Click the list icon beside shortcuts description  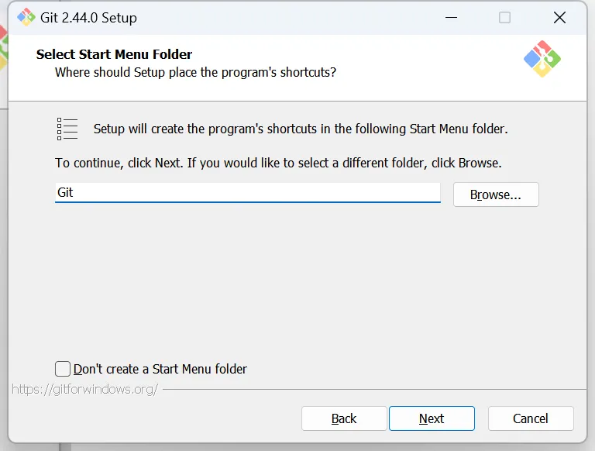click(x=67, y=129)
